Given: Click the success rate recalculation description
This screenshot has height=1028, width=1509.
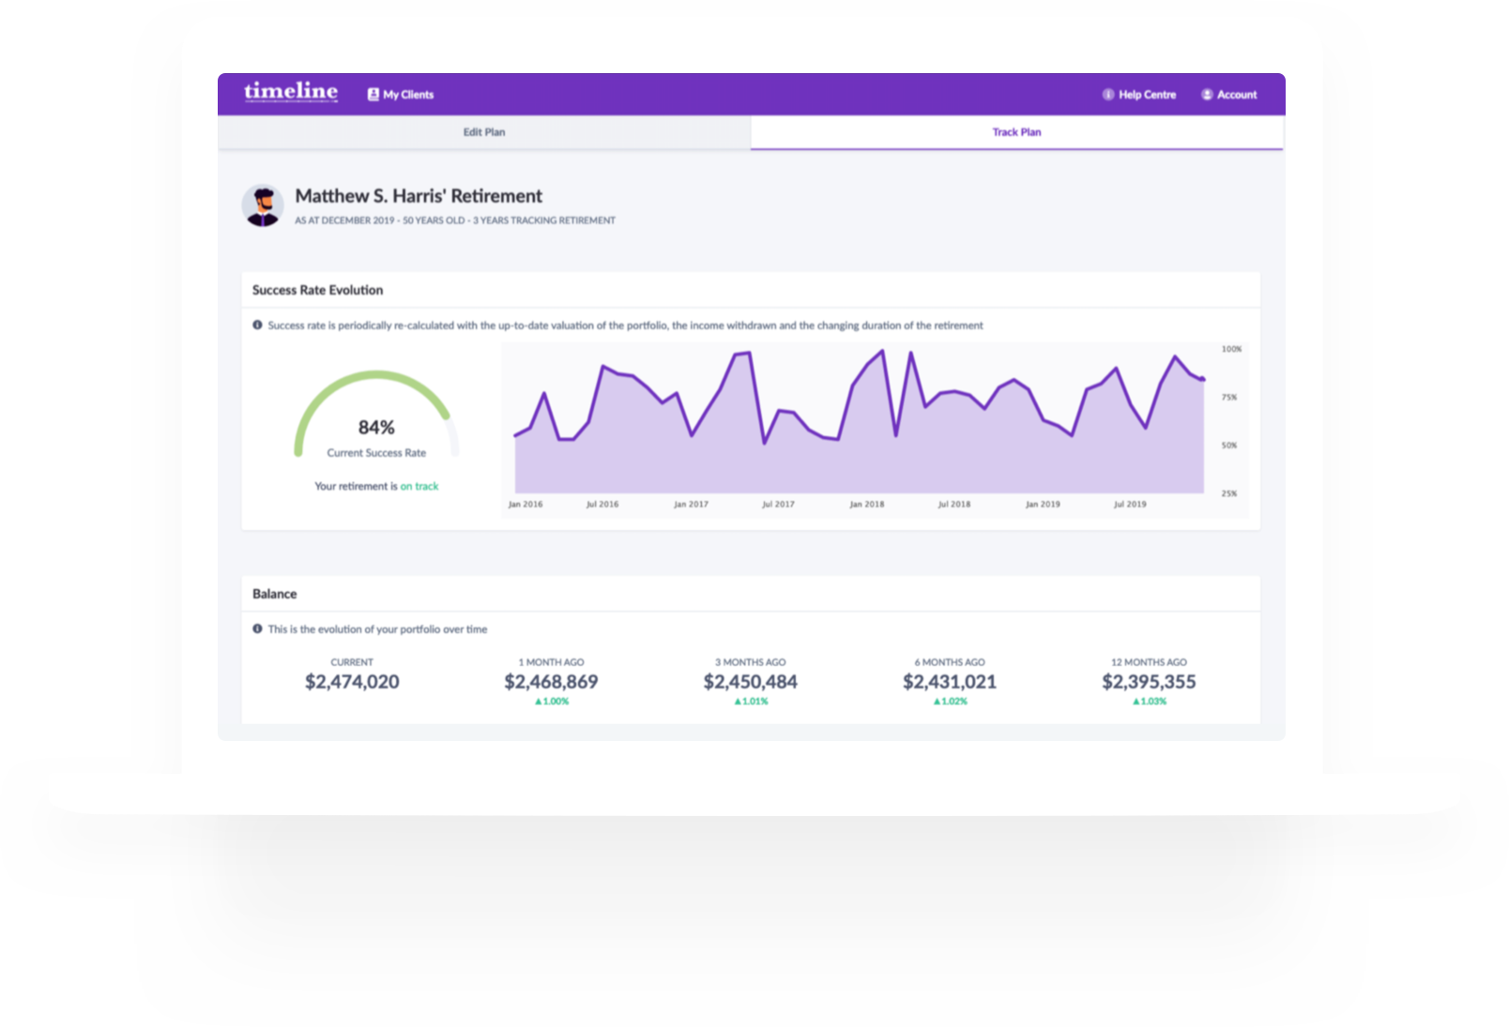Looking at the screenshot, I should (x=626, y=325).
